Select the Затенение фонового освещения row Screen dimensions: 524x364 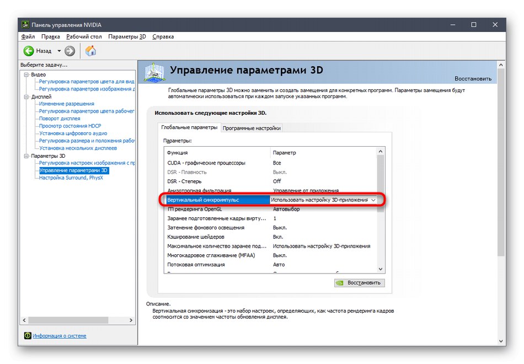click(x=271, y=228)
